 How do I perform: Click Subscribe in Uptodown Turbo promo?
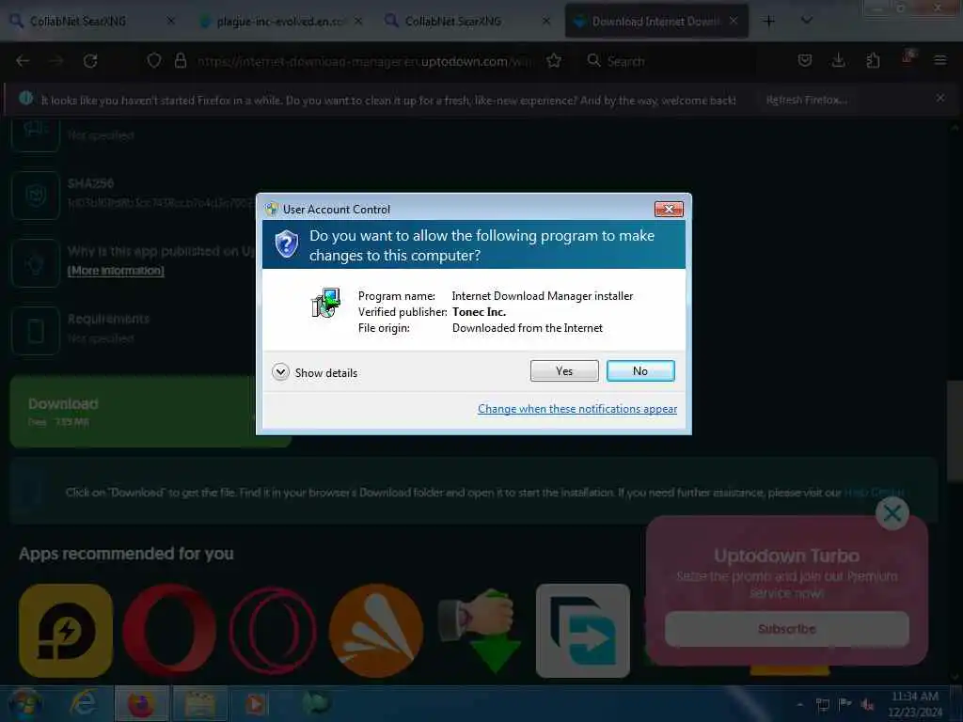(x=787, y=629)
